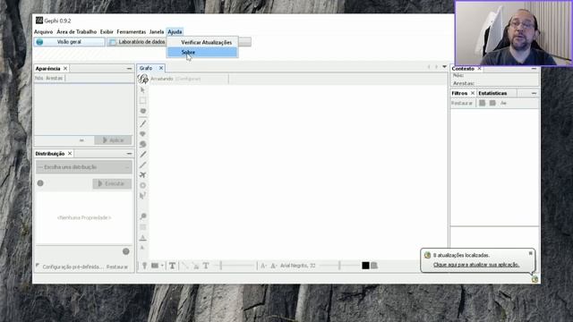Image resolution: width=573 pixels, height=322 pixels.
Task: Click 'Clique aqui para atualizar sua aplicação' link
Action: 476,265
